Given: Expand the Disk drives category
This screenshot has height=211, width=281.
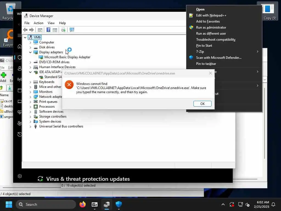Looking at the screenshot, I should (x=30, y=47).
